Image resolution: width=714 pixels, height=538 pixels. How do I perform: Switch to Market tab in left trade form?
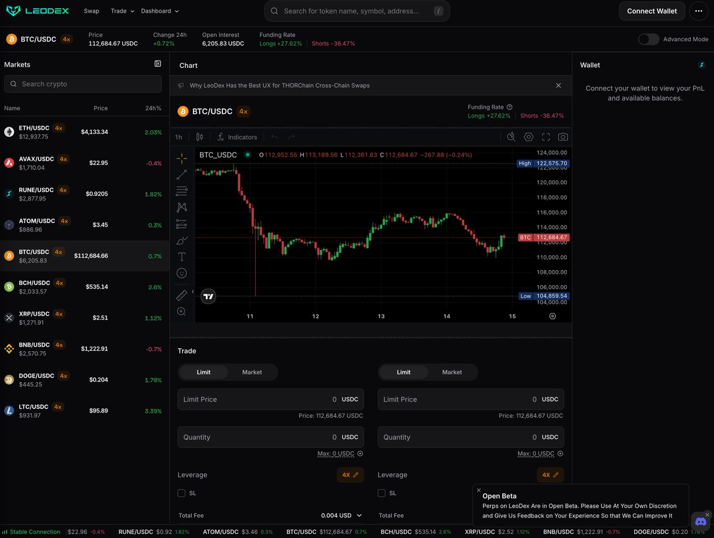click(x=252, y=372)
